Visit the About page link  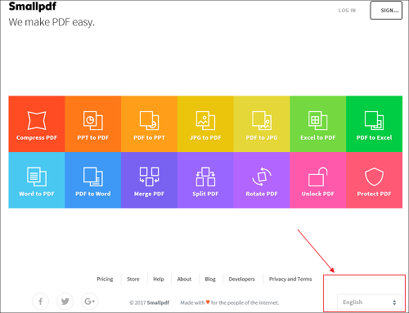(x=184, y=279)
